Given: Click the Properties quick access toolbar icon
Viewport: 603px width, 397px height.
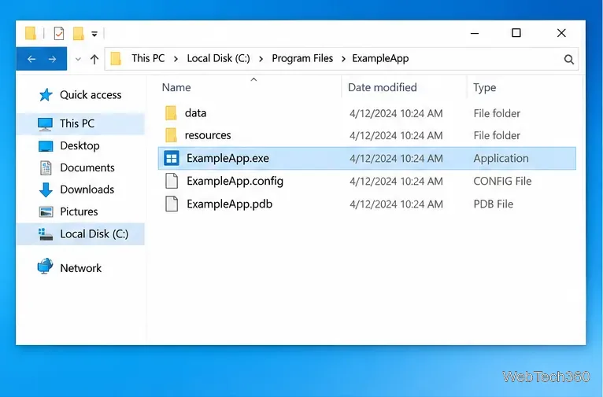Looking at the screenshot, I should pyautogui.click(x=59, y=33).
